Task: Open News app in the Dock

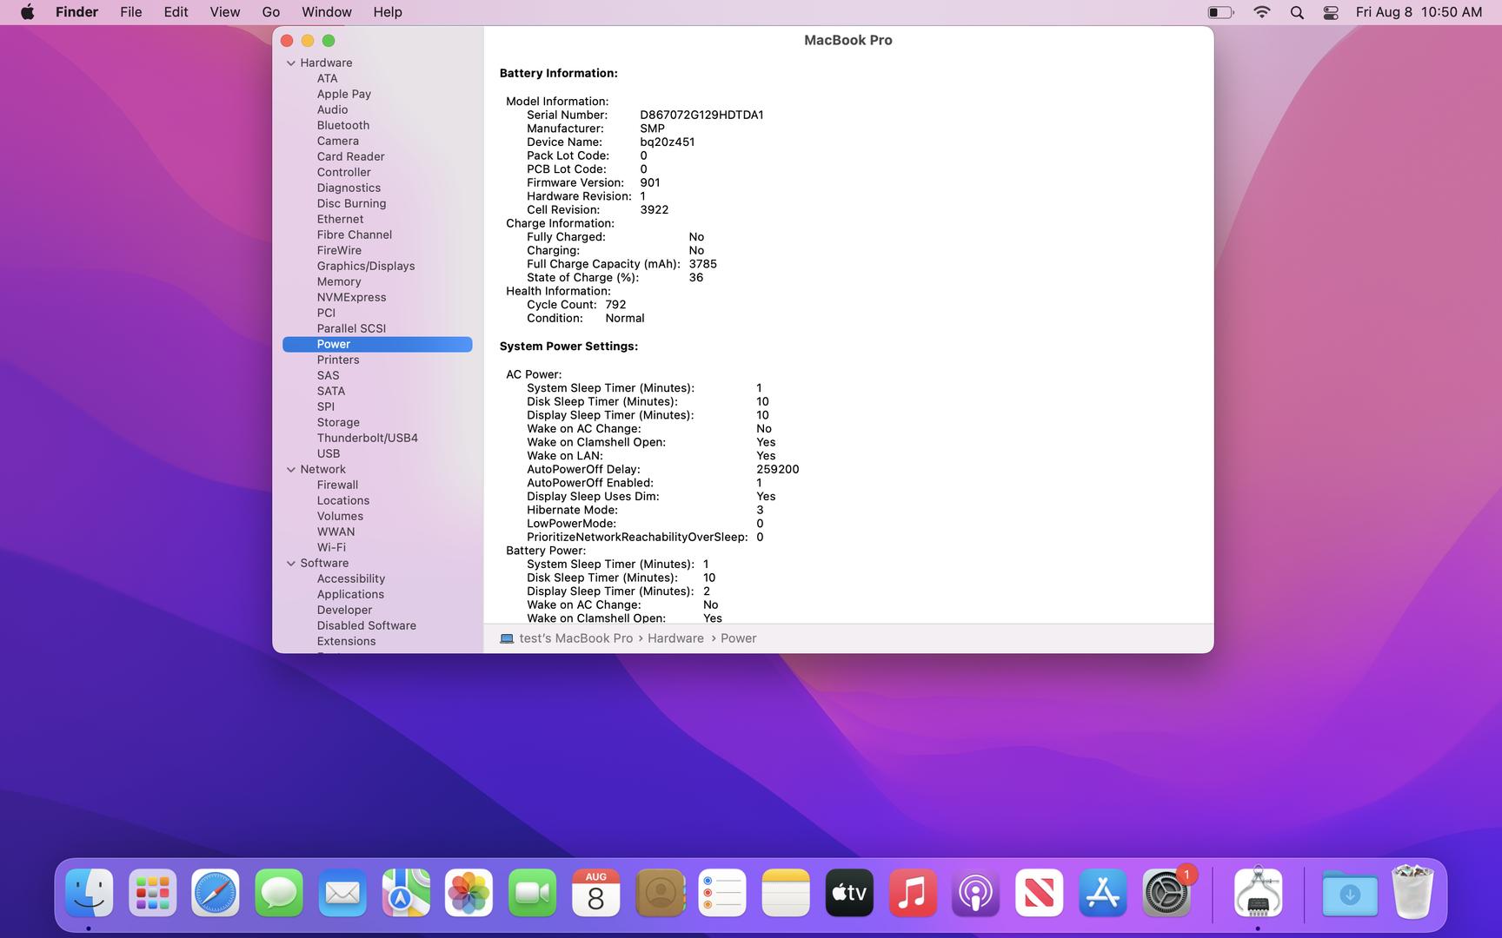Action: [1040, 893]
